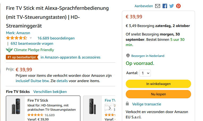Image resolution: width=203 pixels, height=121 pixels.
Task: Share this product on Twitter
Action: [172, 6]
